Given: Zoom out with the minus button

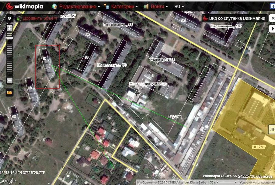Looking at the screenshot, I should point(9,81).
